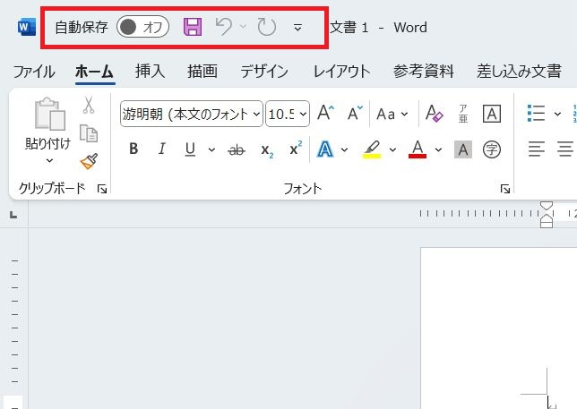Apply the yellow text highlight color
The width and height of the screenshot is (577, 409).
point(371,149)
